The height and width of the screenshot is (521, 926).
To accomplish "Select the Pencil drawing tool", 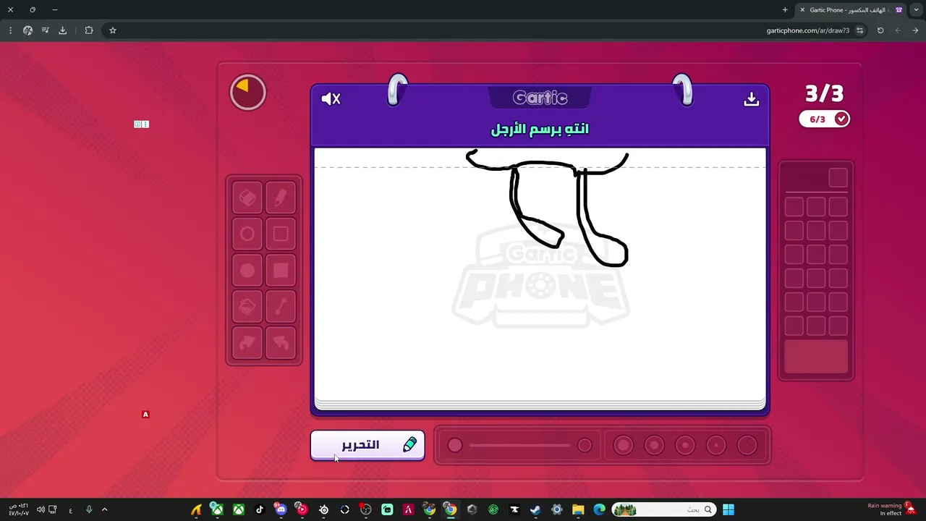I will pyautogui.click(x=281, y=198).
